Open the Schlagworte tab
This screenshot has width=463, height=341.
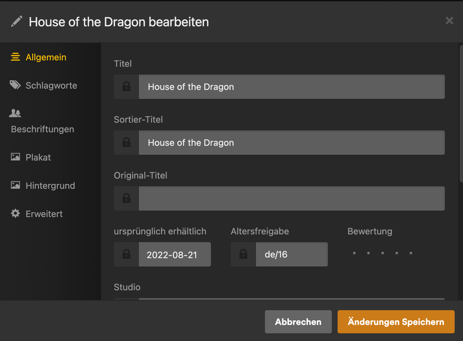[x=51, y=85]
